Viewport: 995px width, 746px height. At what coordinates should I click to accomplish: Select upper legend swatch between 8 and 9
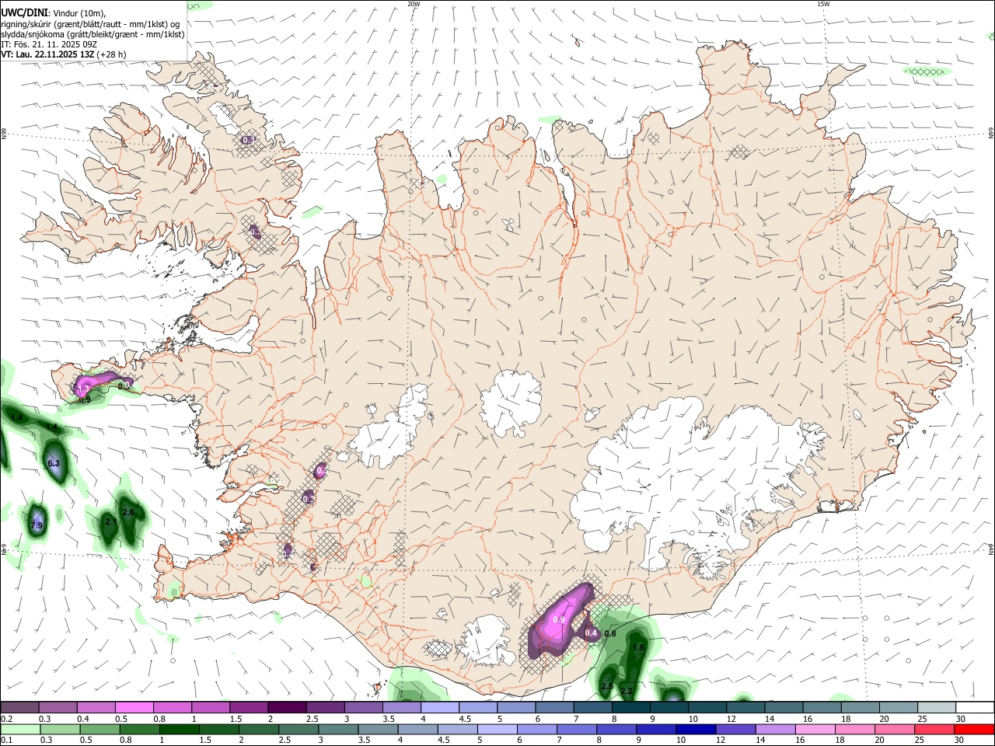(x=630, y=707)
